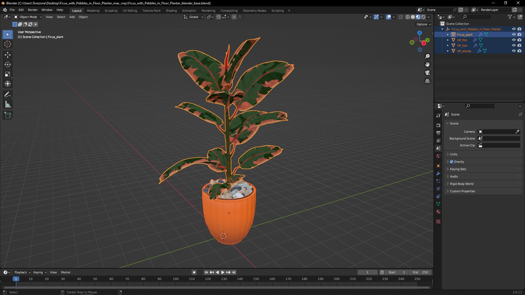Open the Object properties tab
This screenshot has width=525, height=295.
coord(438,166)
